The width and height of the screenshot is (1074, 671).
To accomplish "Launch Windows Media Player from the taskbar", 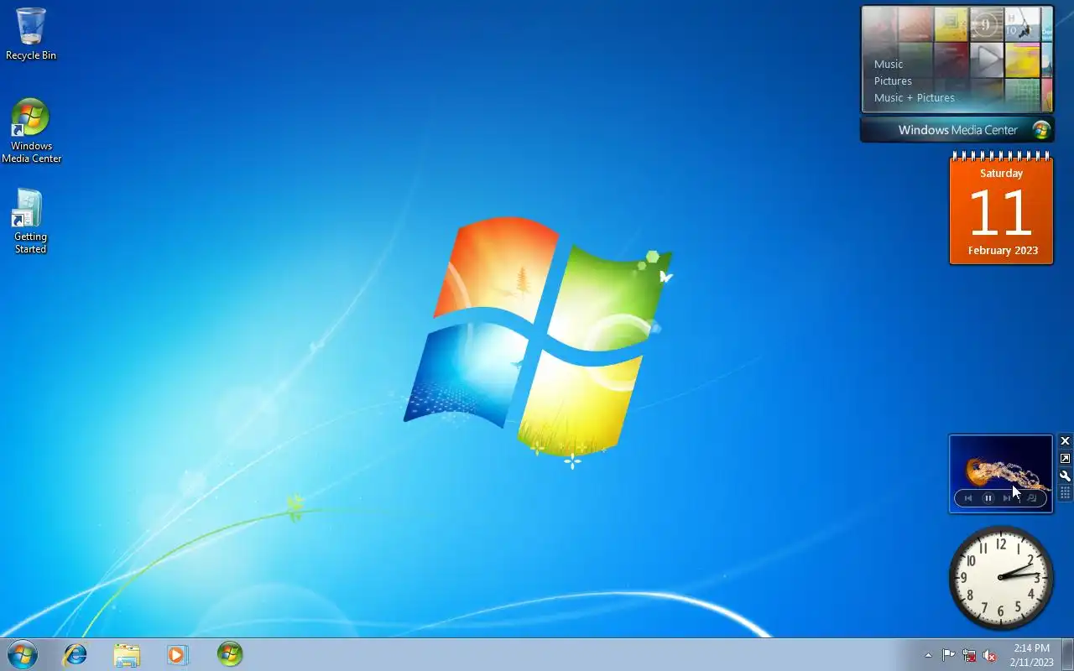I will 178,654.
